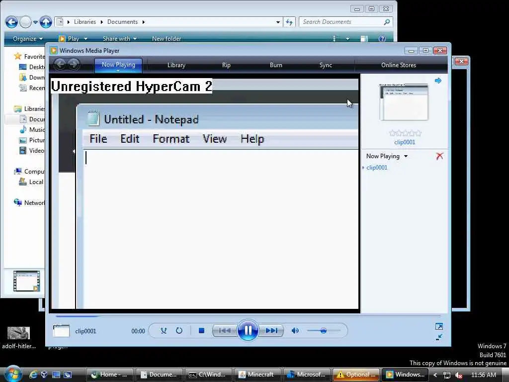This screenshot has width=509, height=382.
Task: Open the Optional... warning taskbar button
Action: (356, 375)
